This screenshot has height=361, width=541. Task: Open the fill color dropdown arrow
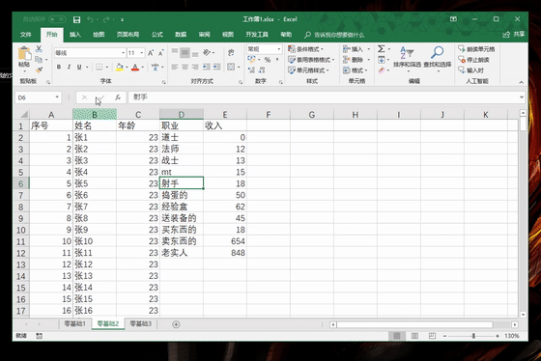(127, 67)
